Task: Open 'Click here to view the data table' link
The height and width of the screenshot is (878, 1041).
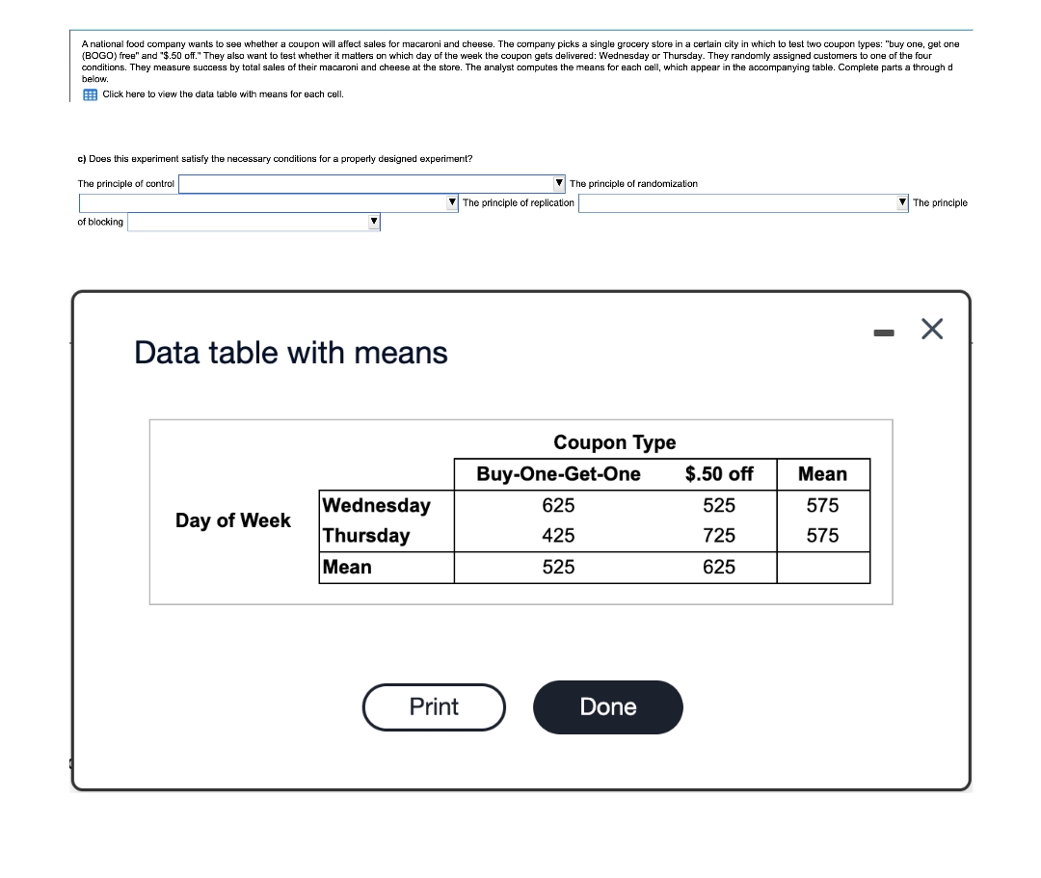Action: coord(223,94)
